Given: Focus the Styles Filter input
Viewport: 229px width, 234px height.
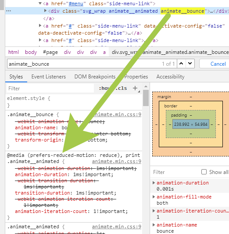Looking at the screenshot, I should tap(50, 89).
